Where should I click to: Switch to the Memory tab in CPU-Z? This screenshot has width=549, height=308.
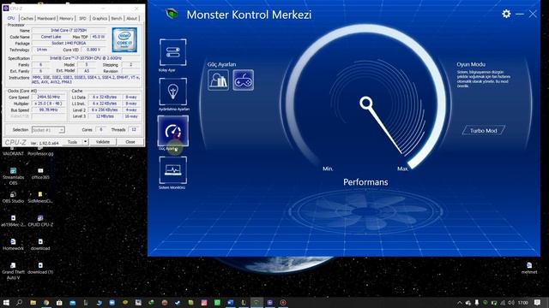pyautogui.click(x=66, y=18)
